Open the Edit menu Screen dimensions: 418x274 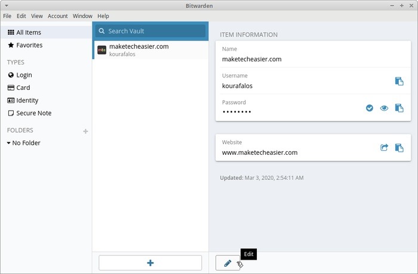(21, 16)
